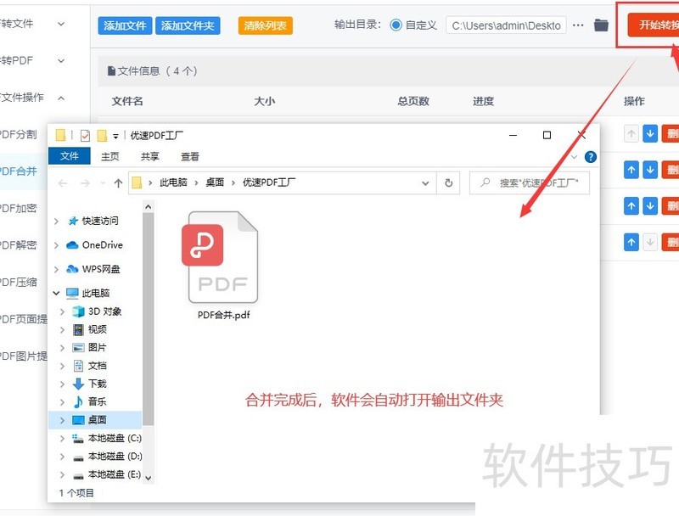The height and width of the screenshot is (516, 679).
Task: Click the Explorer help question mark icon
Action: click(590, 157)
